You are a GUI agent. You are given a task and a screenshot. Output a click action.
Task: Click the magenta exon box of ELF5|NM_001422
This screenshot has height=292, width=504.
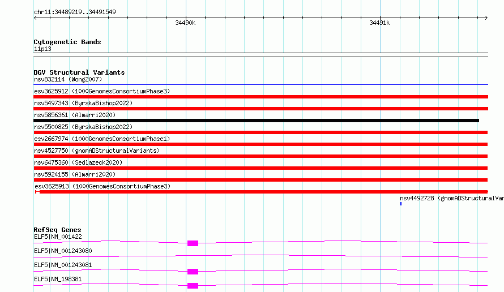pos(193,243)
